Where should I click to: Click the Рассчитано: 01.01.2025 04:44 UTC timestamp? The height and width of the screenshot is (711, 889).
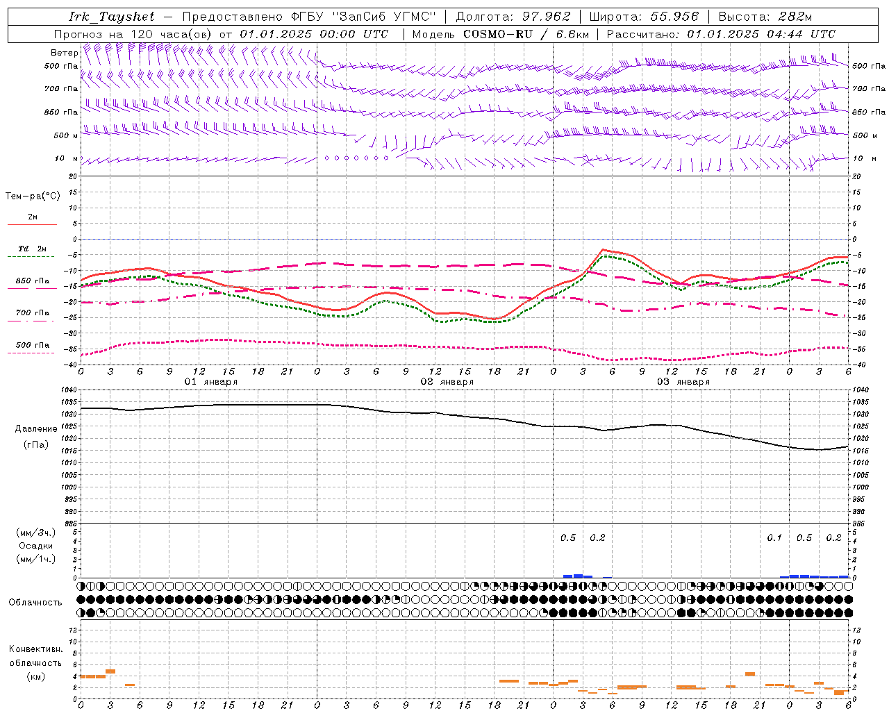(x=721, y=34)
